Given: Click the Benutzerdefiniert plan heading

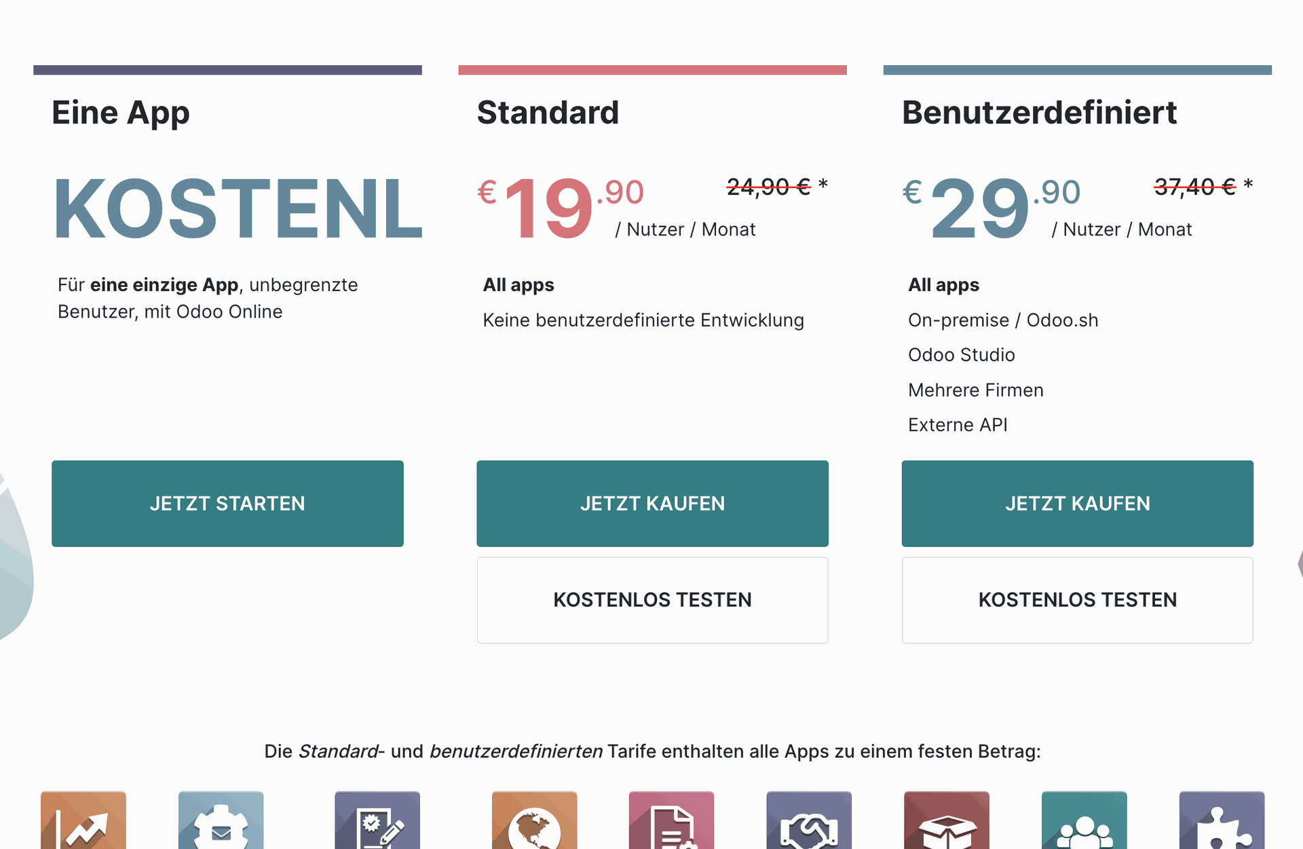Looking at the screenshot, I should 1040,113.
